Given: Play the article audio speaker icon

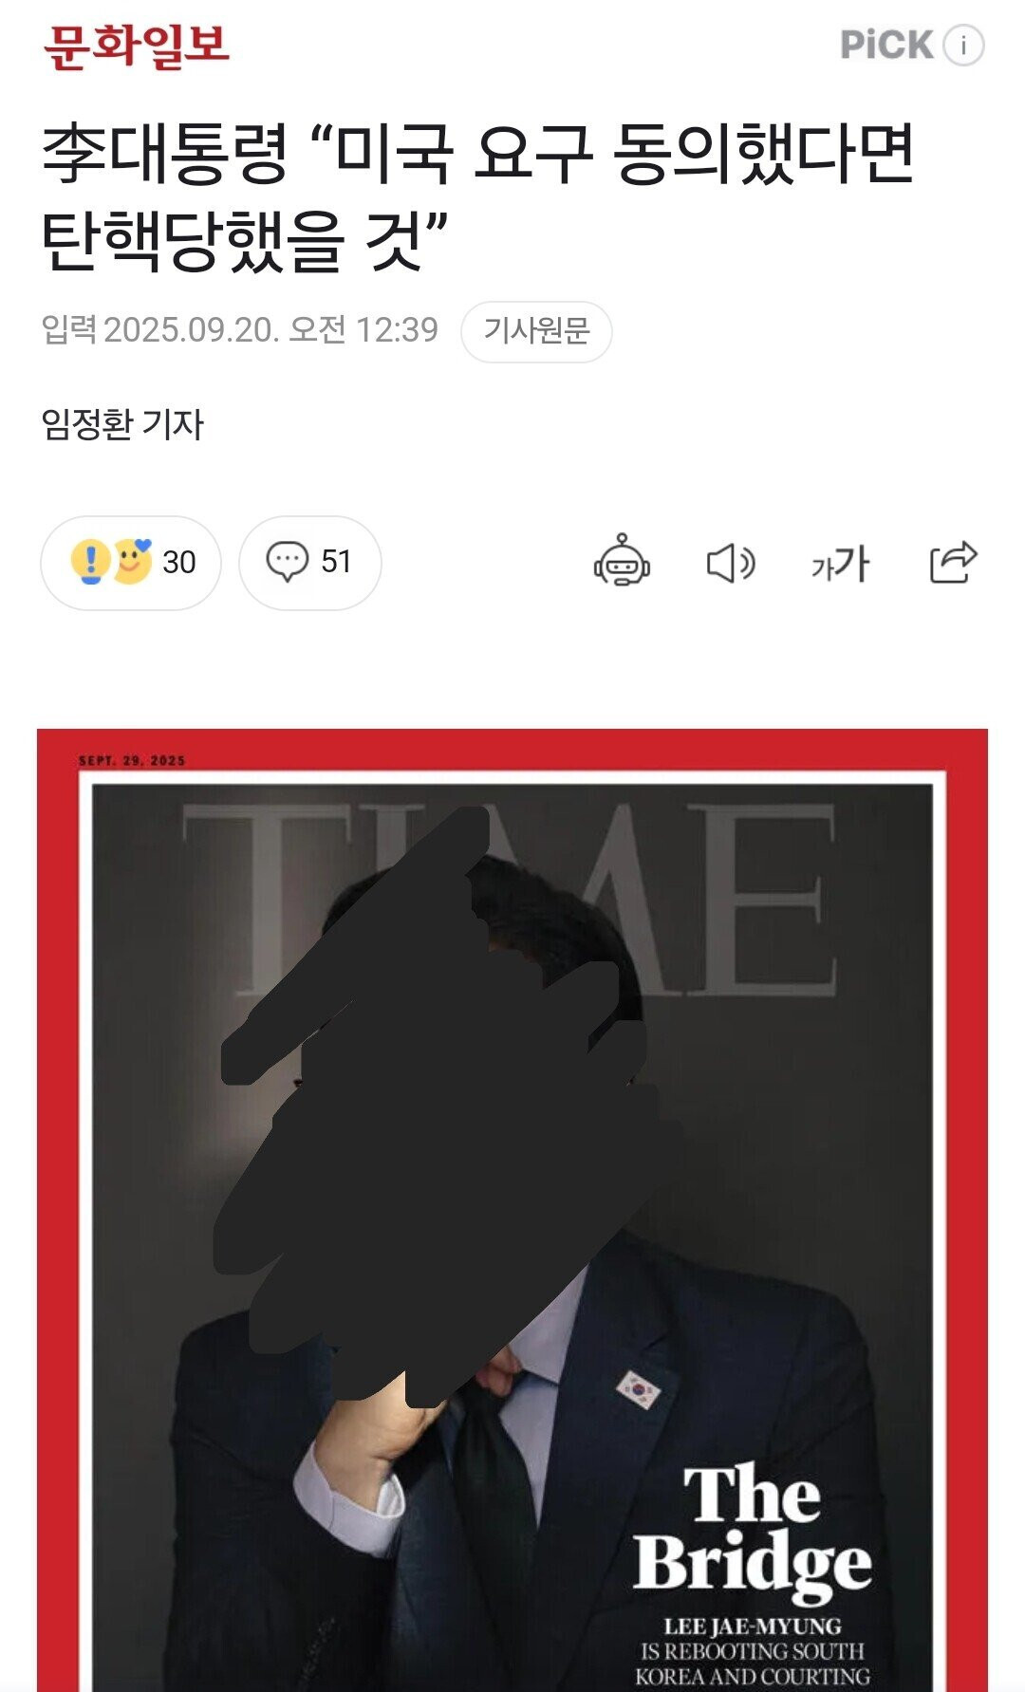Looking at the screenshot, I should 731,564.
